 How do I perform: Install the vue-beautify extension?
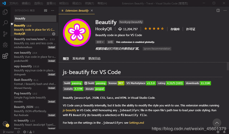coord(51,61)
